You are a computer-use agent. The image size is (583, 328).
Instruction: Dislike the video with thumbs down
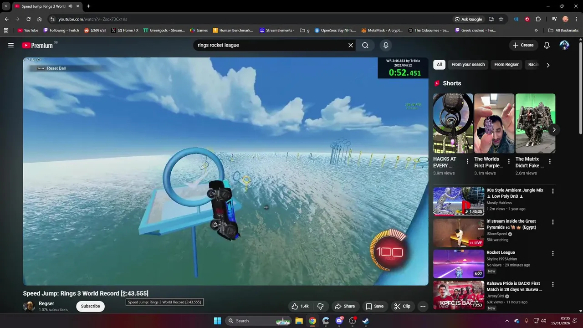320,306
